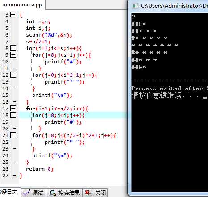208x197 pixels.
Task: Click the 'for(j=0;j<i*2-1;j++){' line
Action: tap(65, 75)
